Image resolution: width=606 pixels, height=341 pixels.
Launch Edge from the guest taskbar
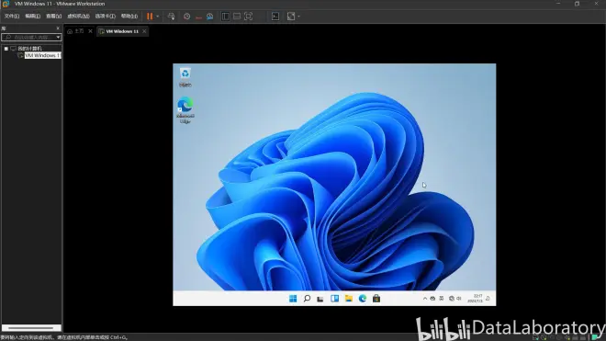click(x=363, y=299)
